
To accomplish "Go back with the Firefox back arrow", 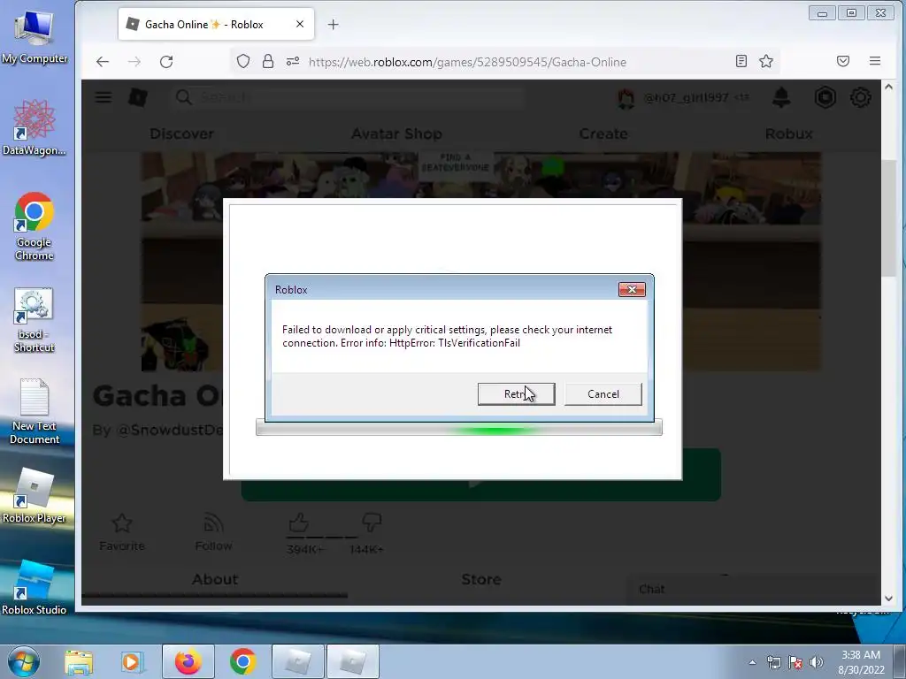I will pos(103,62).
